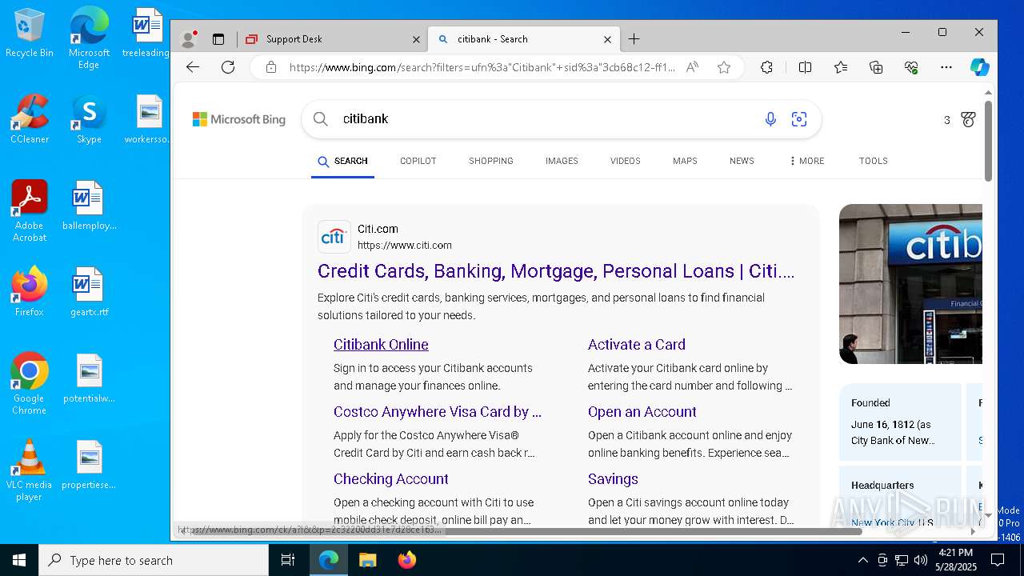
Task: Expand the More search options menu
Action: (x=806, y=161)
